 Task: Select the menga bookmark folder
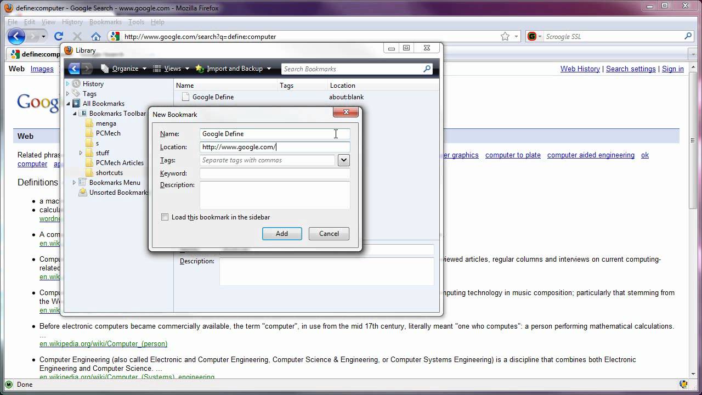[x=100, y=123]
